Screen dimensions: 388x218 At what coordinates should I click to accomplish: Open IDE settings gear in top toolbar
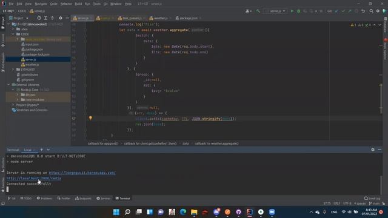tap(378, 11)
